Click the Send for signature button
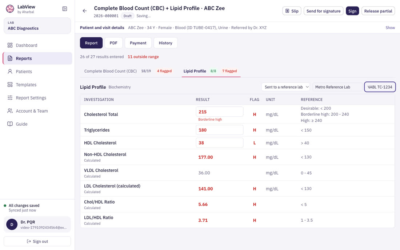 point(324,11)
